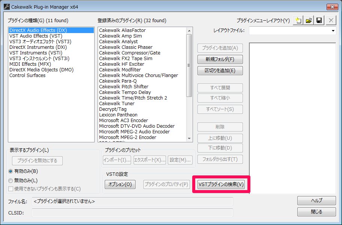This screenshot has height=225, width=342.
Task: Select Decrypt/Tag plug-in
Action: [x=142, y=109]
